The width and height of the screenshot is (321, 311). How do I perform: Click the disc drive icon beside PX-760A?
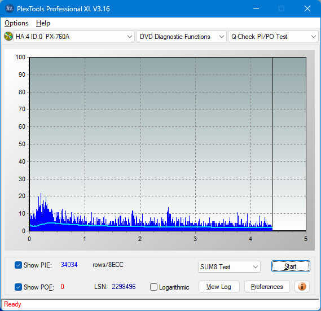click(8, 37)
